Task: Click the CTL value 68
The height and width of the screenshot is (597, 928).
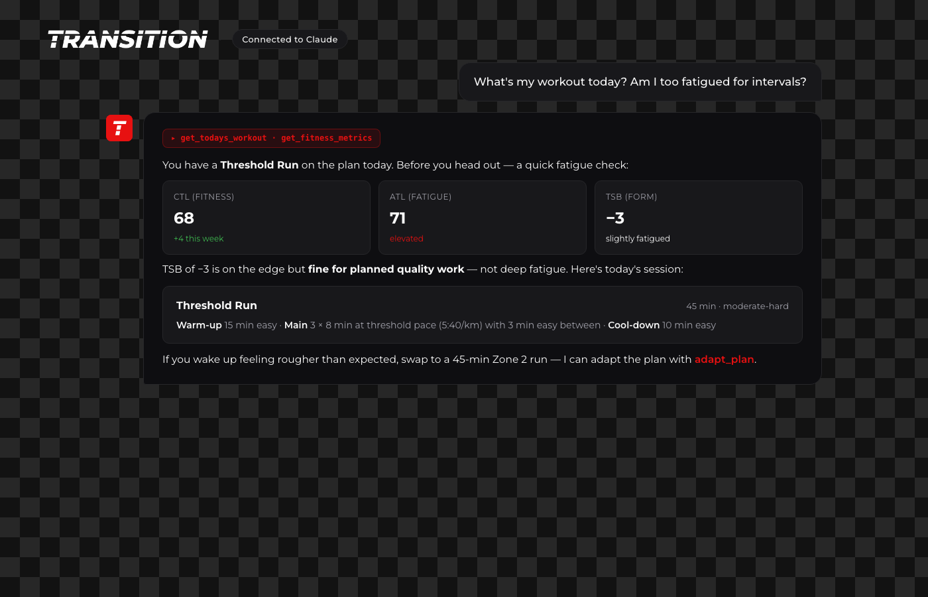Action: pyautogui.click(x=184, y=218)
